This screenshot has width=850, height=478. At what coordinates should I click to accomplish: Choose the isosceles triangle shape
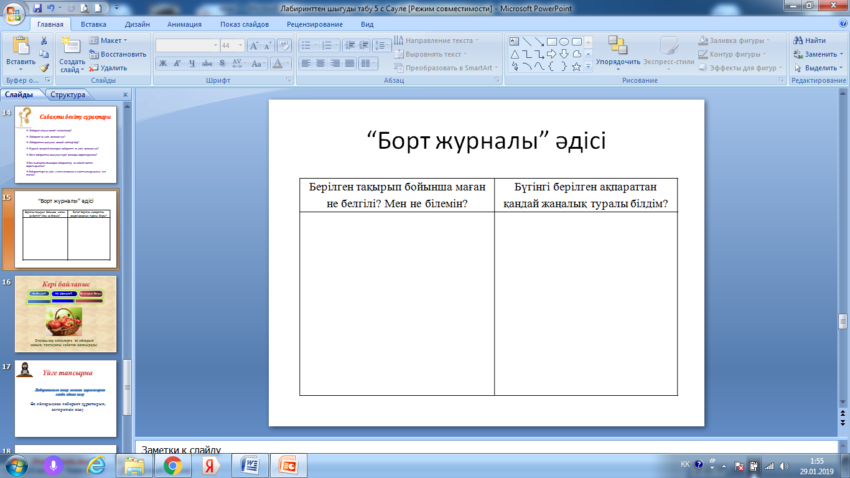pos(515,54)
